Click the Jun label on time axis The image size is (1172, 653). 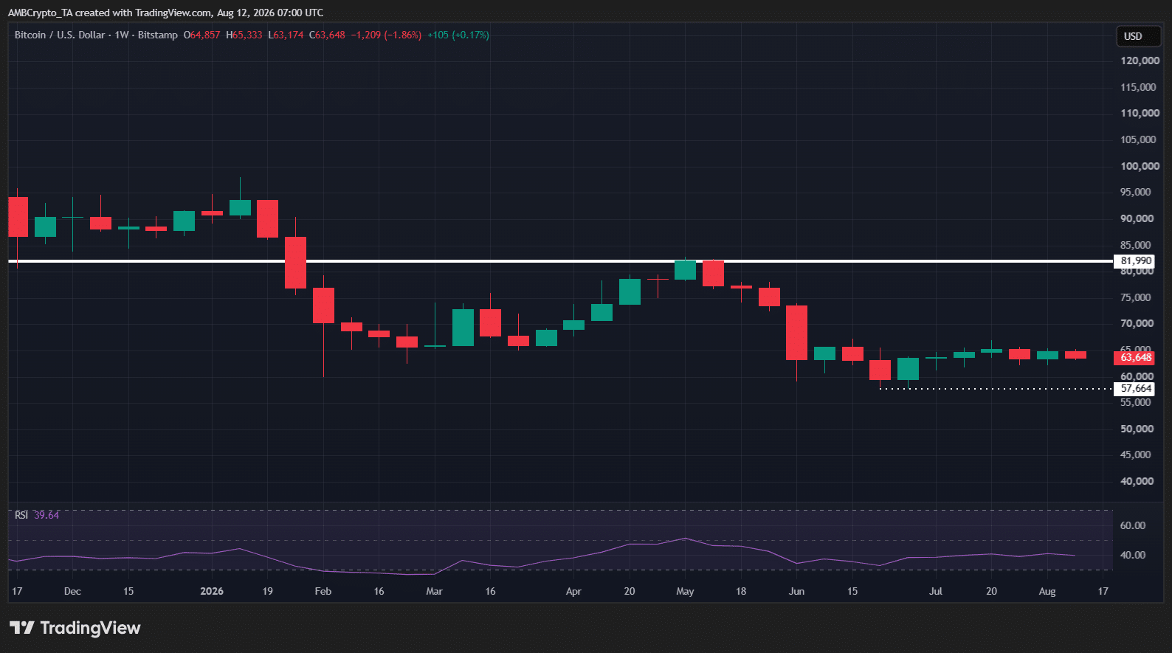[796, 591]
